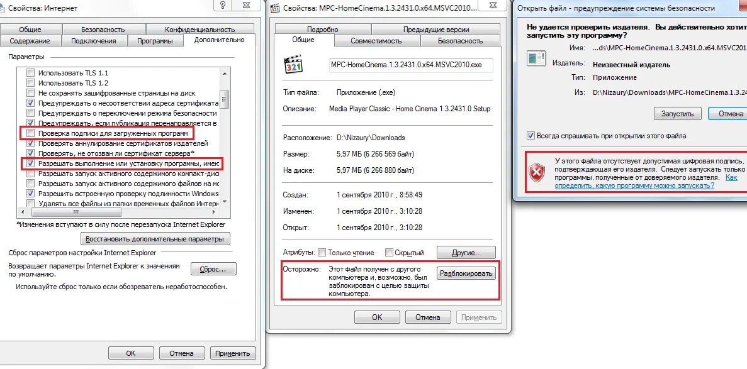Toggle 'Не сохранять зашифрованные страницы на диск'
Image resolution: width=747 pixels, height=369 pixels.
[x=30, y=93]
